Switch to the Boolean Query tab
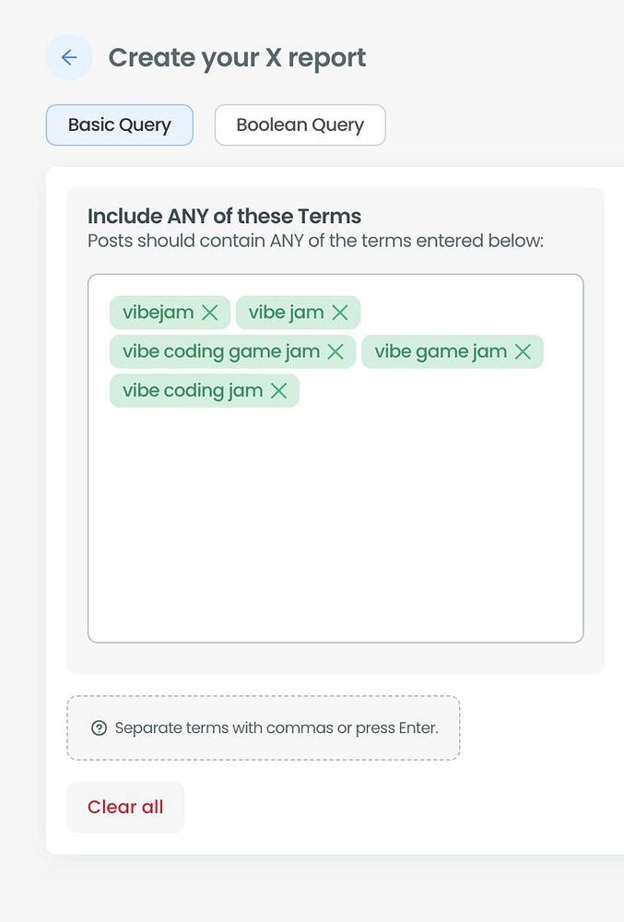The image size is (624, 922). [x=300, y=125]
